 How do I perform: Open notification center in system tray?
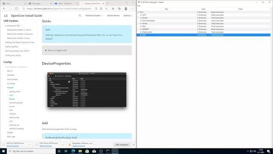269,151
